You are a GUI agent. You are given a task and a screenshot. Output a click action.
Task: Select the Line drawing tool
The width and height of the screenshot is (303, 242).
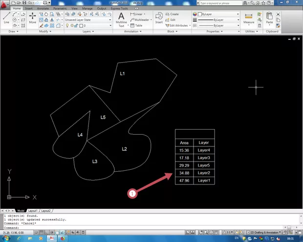point(6,18)
